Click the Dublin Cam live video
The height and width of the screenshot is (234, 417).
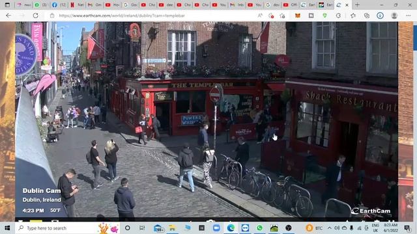tap(207, 121)
